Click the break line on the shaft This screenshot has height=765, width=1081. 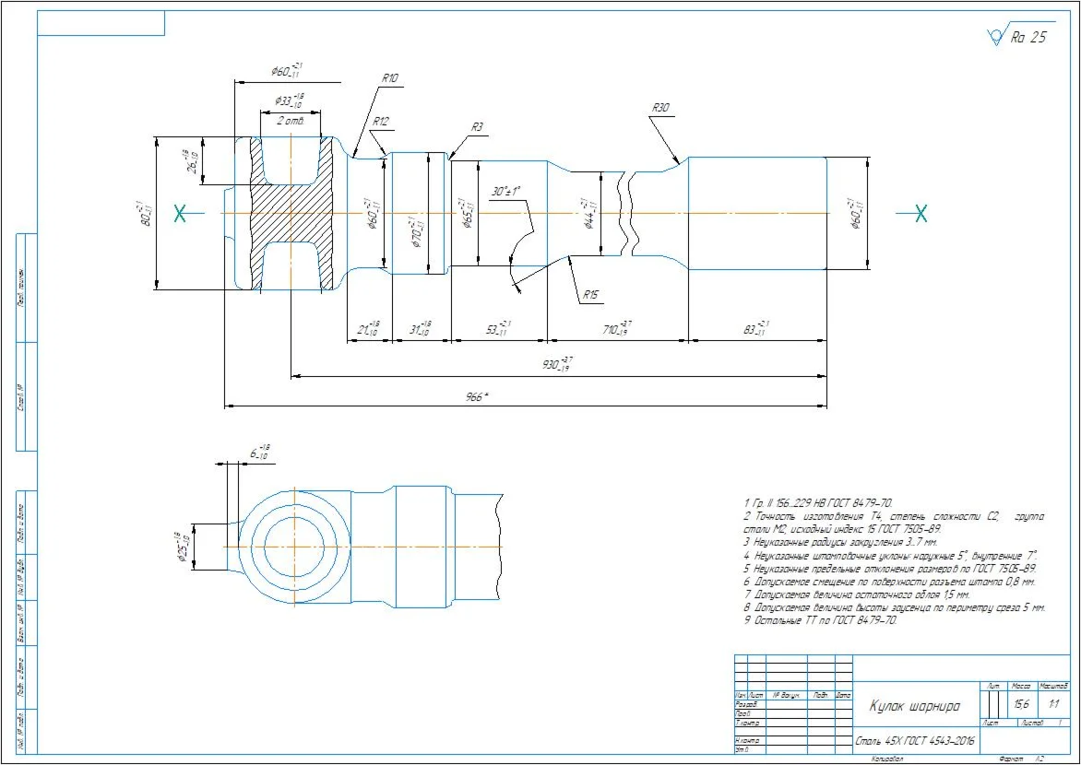point(628,212)
